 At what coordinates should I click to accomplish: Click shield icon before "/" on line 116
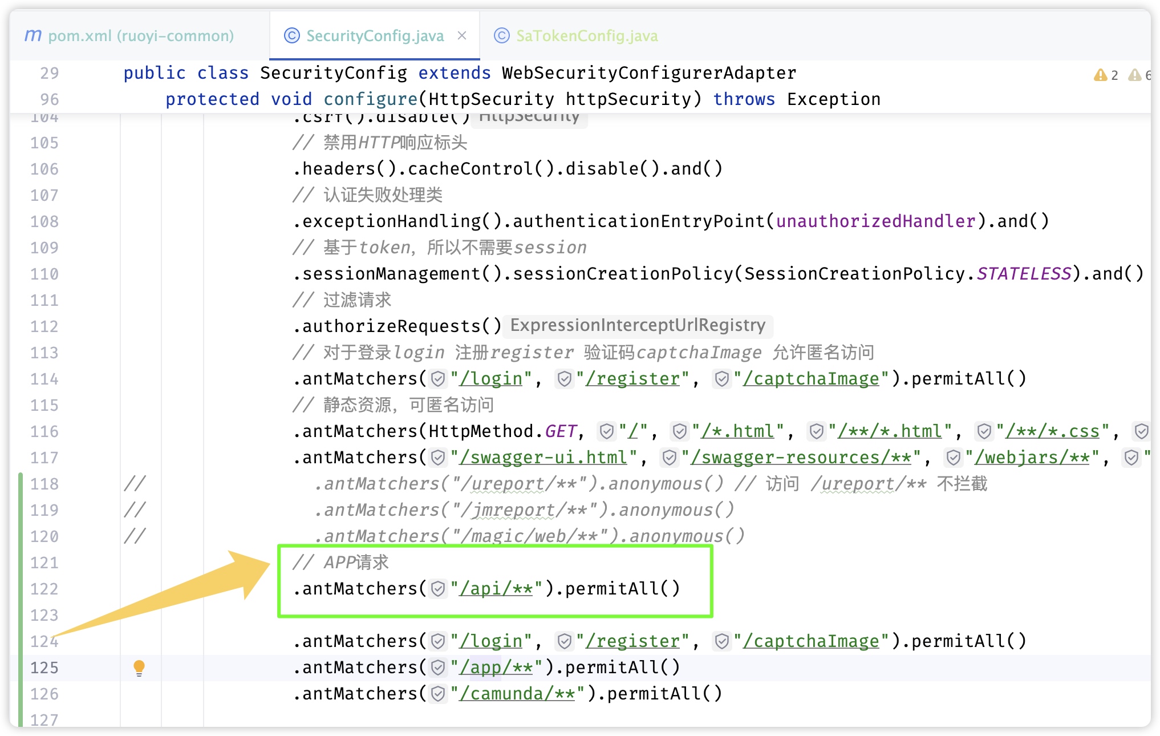coord(607,431)
